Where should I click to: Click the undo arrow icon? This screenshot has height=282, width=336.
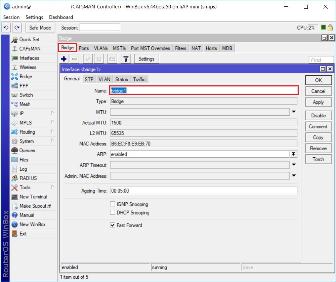pyautogui.click(x=6, y=28)
